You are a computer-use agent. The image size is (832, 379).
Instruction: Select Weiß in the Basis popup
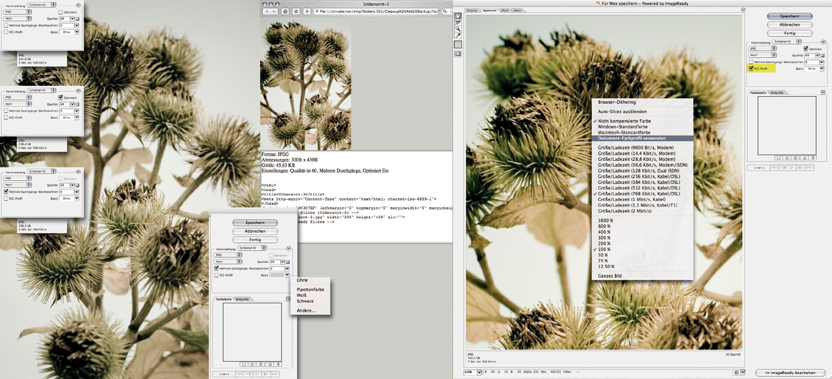tap(301, 295)
